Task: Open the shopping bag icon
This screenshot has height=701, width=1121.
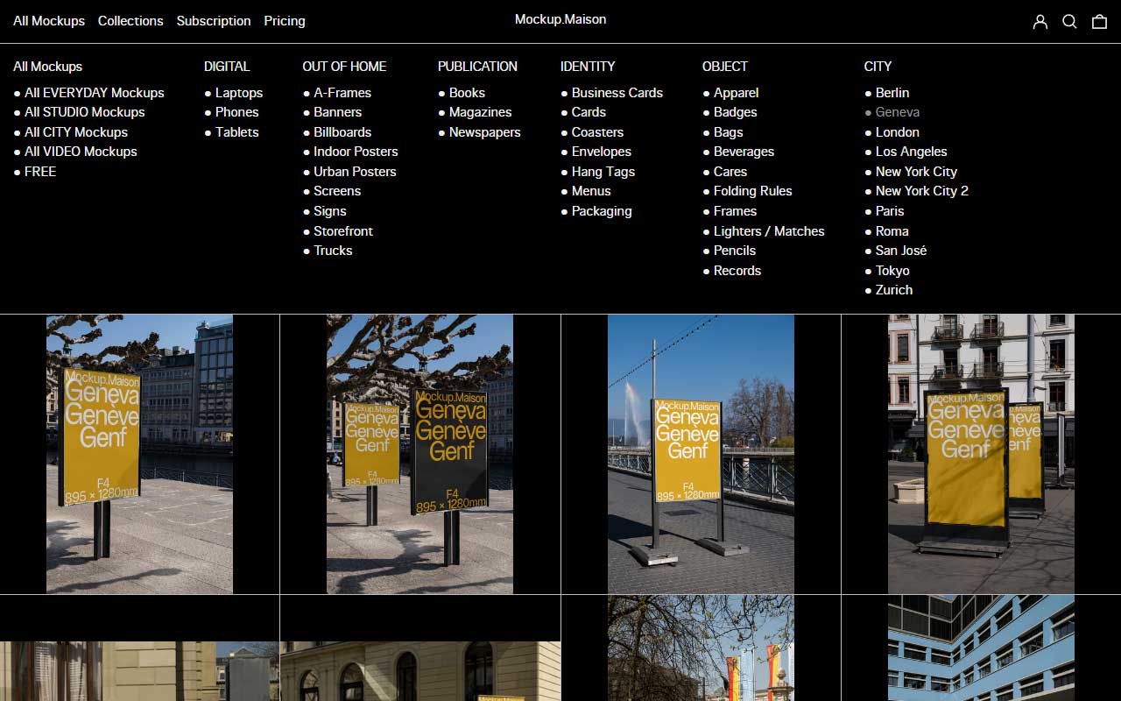Action: 1099,21
